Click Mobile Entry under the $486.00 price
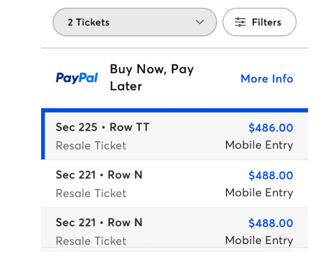Screen dimensions: 330x266 tap(259, 145)
